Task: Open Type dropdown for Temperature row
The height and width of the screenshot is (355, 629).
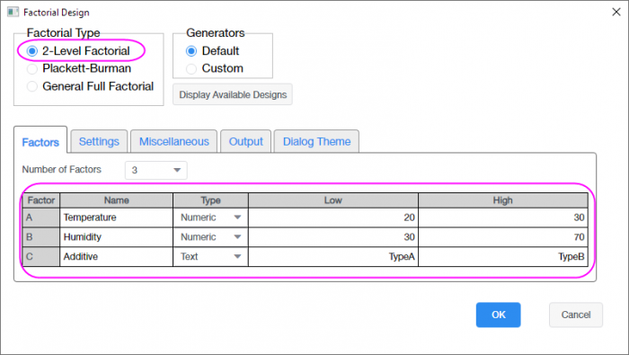Action: 210,217
